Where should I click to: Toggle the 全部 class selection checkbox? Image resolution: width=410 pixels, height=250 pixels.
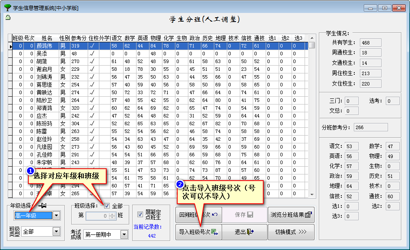coord(107,206)
